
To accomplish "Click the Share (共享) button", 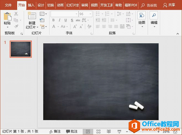I will pyautogui.click(x=169, y=5).
